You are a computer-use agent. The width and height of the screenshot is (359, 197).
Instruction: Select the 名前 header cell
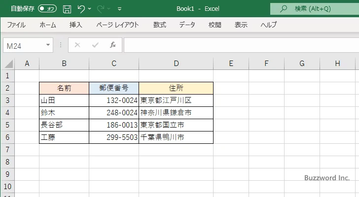coord(64,88)
